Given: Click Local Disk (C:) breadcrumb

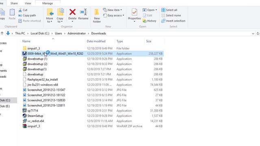Looking at the screenshot, I should tap(40, 33).
